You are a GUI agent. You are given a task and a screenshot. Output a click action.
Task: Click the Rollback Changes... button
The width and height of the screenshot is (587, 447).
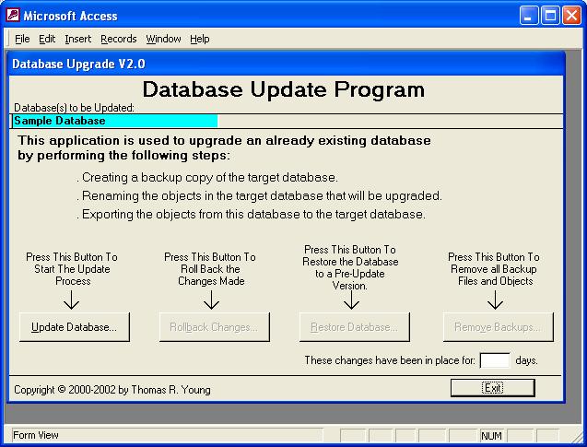(215, 327)
